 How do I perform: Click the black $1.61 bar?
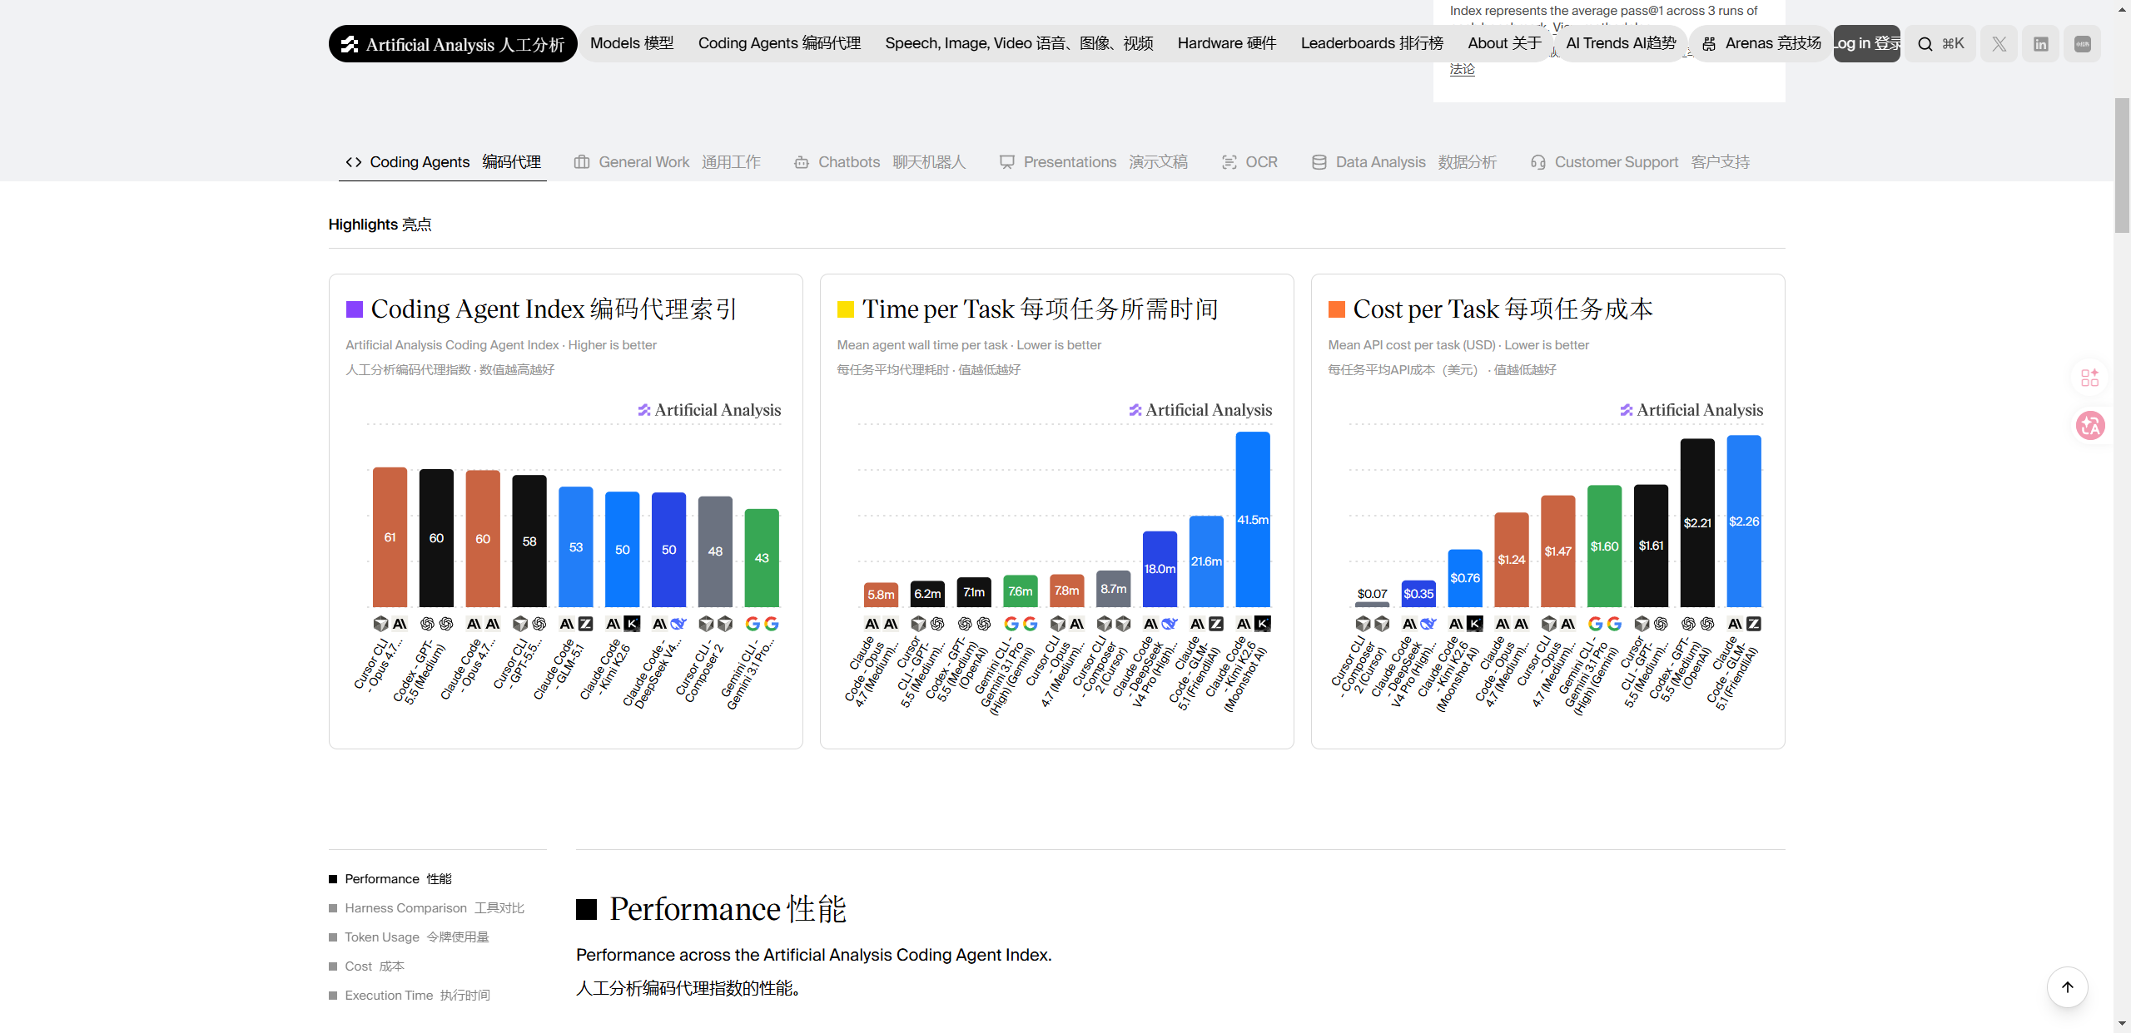point(1652,546)
